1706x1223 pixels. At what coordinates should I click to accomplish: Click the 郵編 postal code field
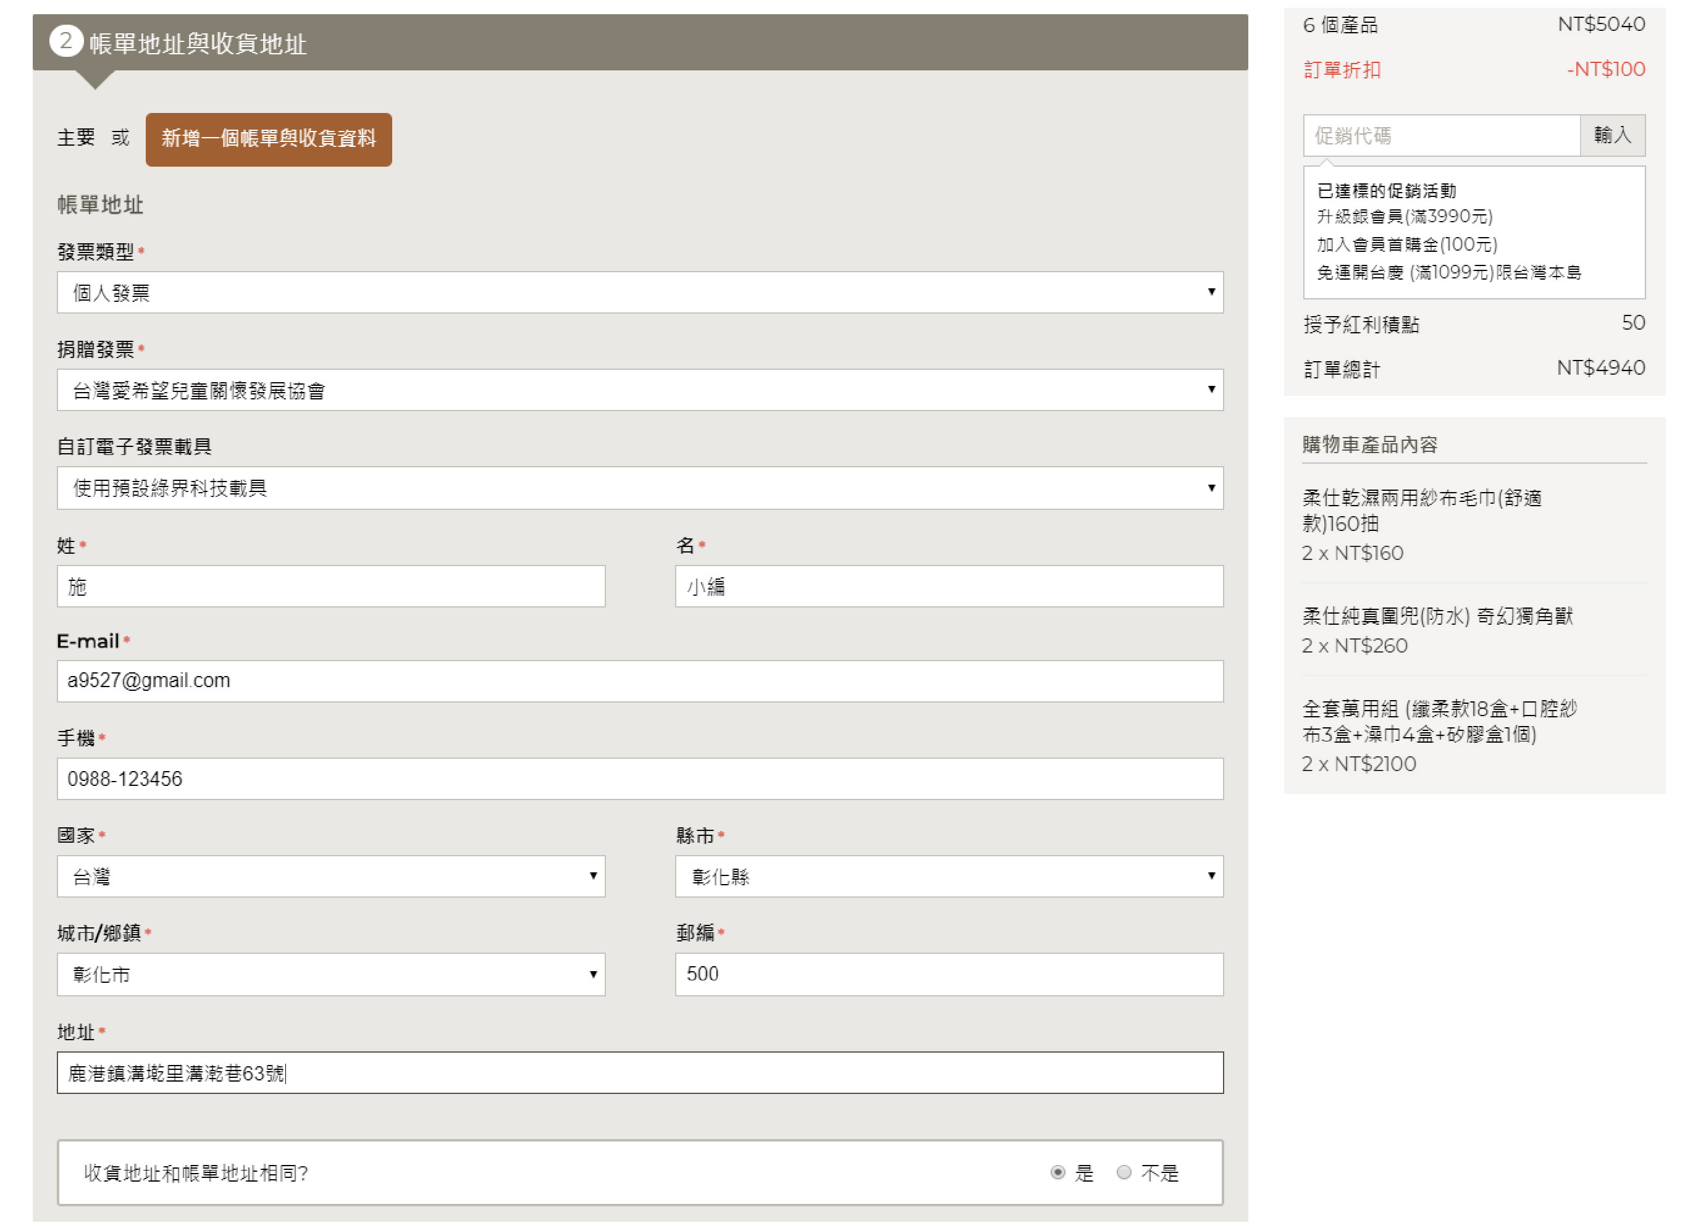[949, 974]
